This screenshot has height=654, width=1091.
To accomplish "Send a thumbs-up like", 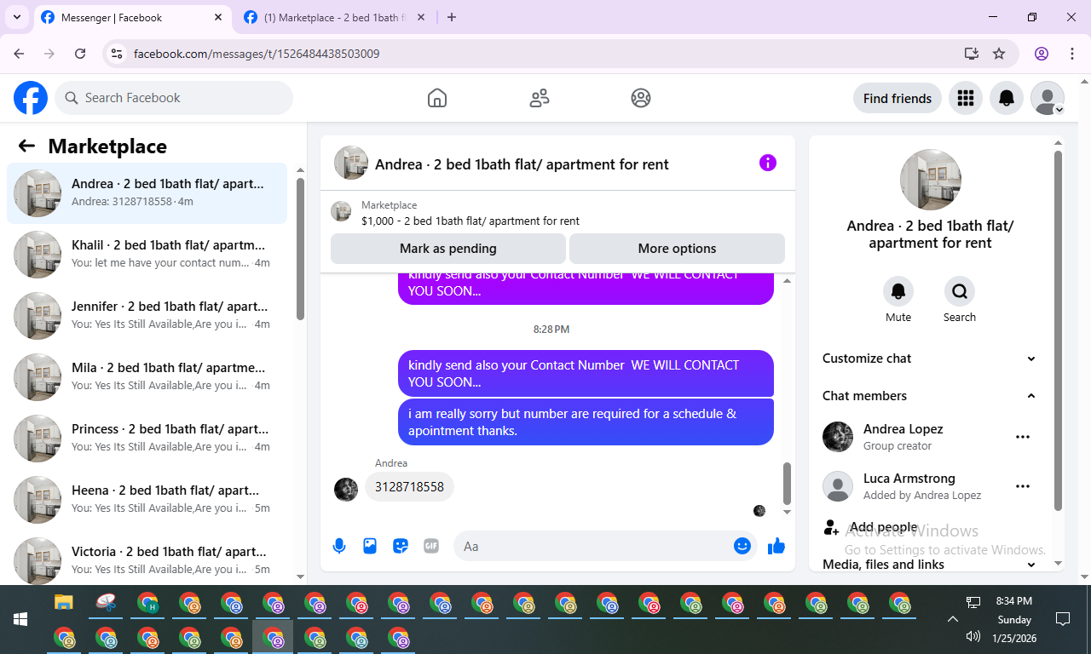I will point(776,546).
